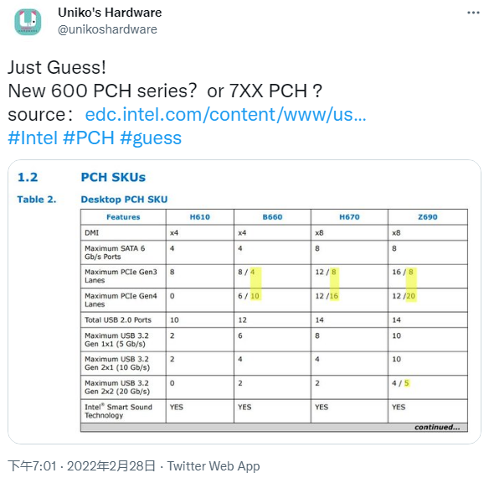Click the 'continued...' footer text in table

437,427
